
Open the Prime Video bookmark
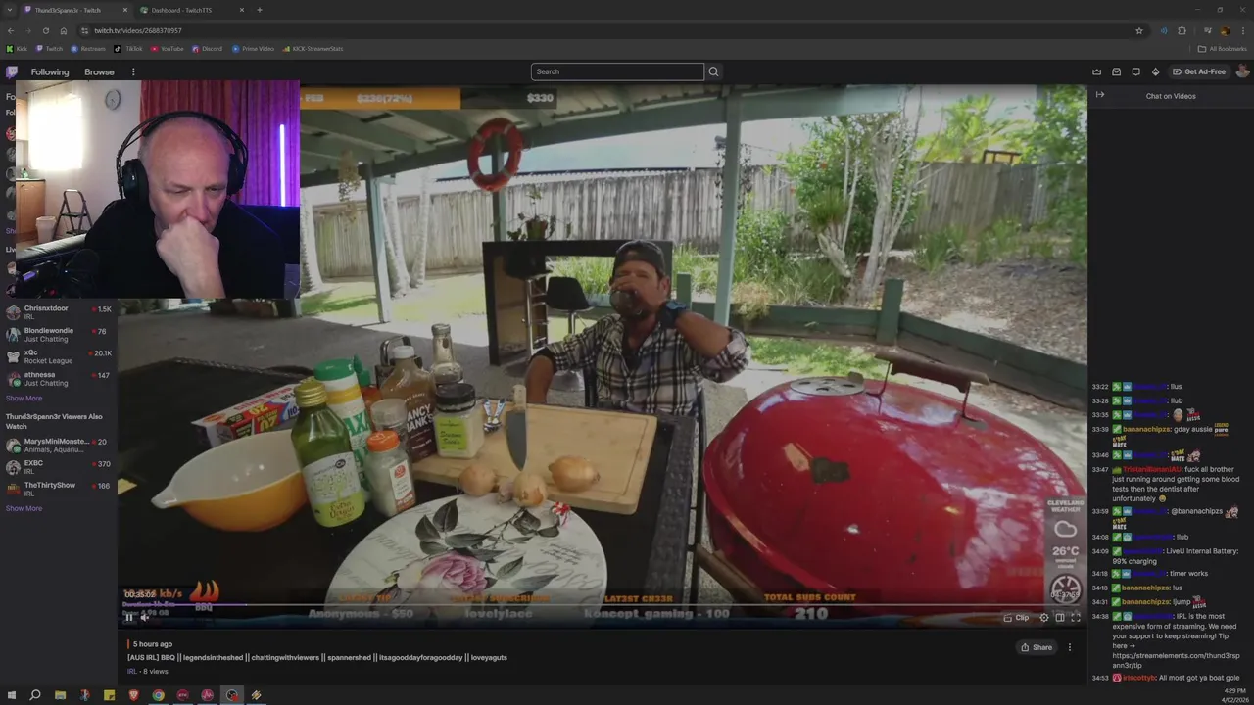(x=253, y=49)
